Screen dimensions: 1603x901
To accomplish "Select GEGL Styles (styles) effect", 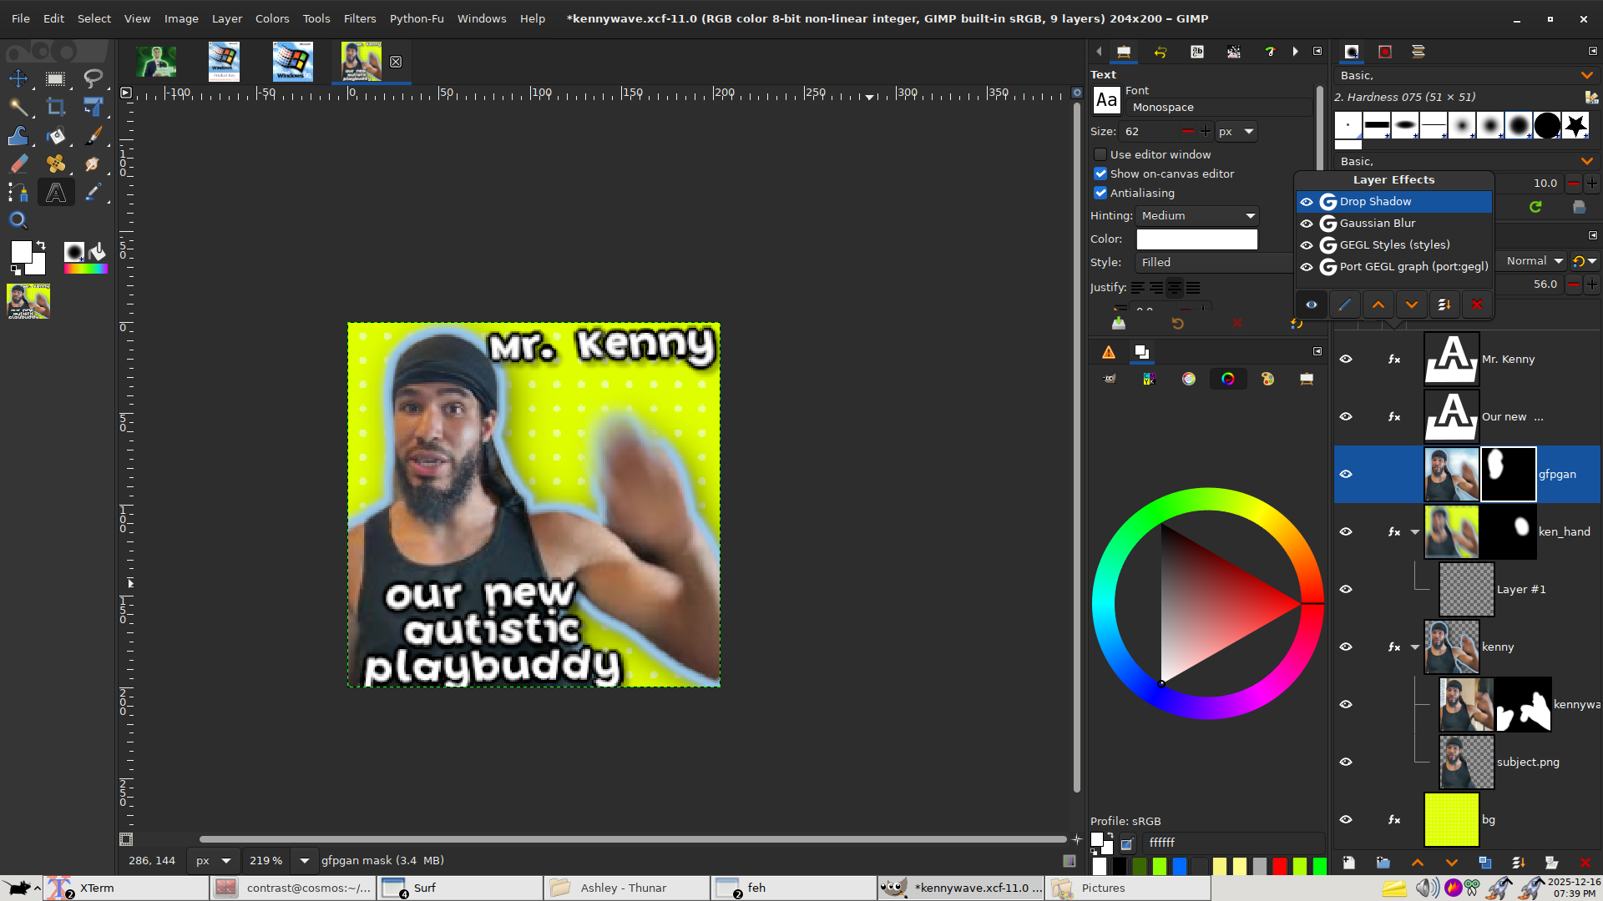I will [1394, 245].
